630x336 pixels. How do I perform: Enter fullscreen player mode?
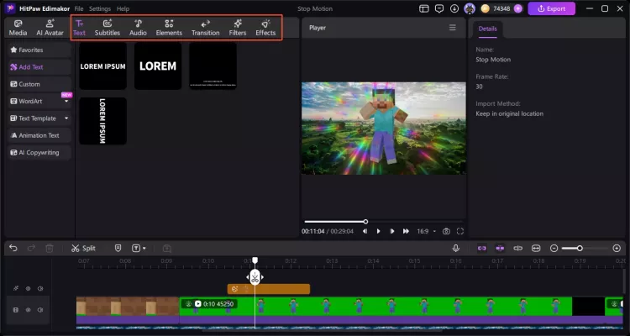tap(460, 231)
